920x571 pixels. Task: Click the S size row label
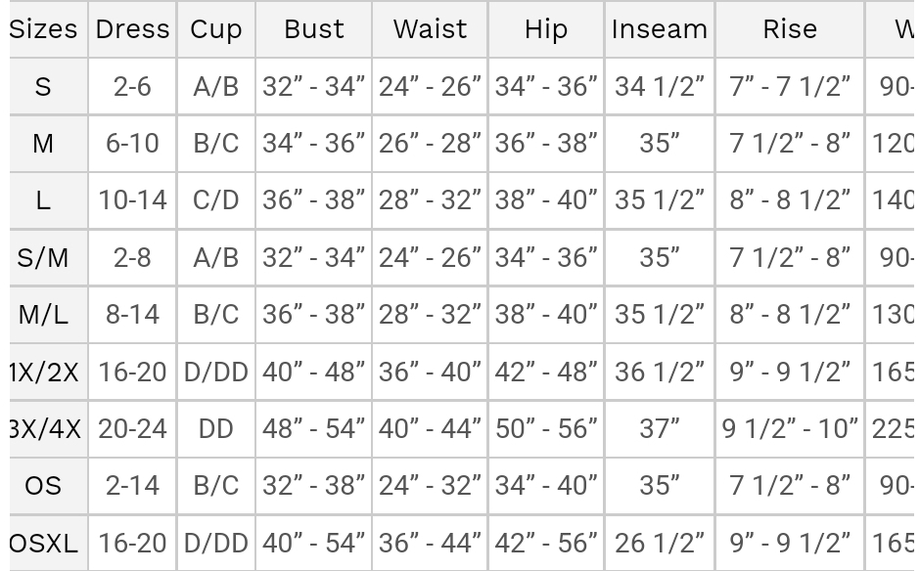pos(43,87)
